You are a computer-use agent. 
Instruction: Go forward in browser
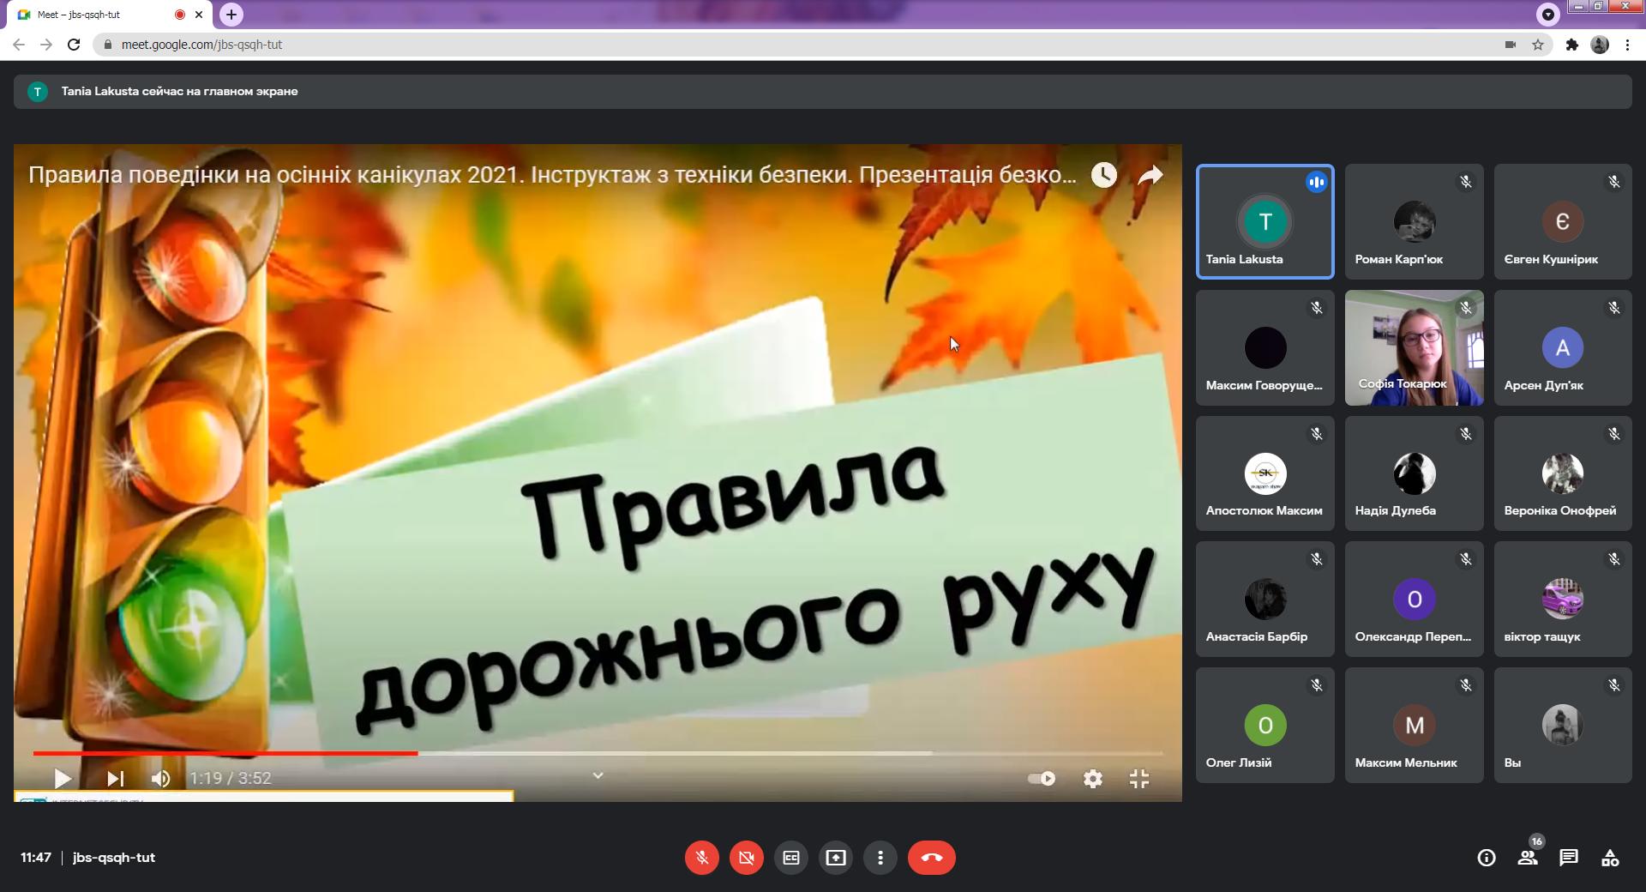46,45
